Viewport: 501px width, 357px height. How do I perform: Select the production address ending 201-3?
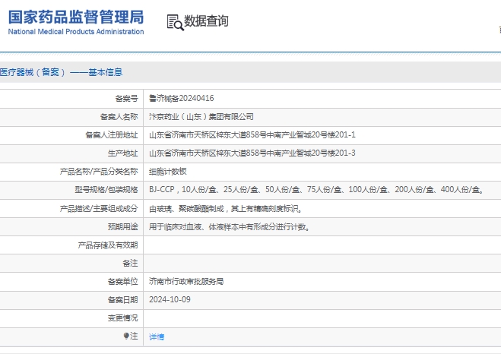point(252,153)
